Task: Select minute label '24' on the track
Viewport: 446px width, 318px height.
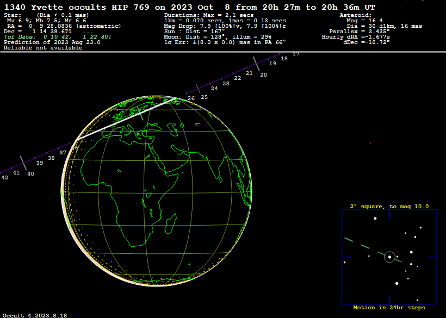Action: click(x=214, y=89)
